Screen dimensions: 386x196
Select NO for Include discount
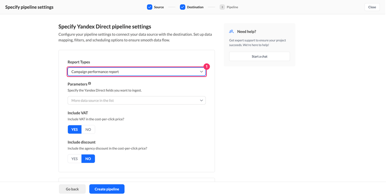tap(88, 159)
